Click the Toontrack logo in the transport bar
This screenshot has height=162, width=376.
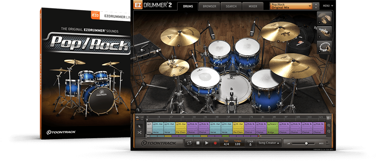pos(159,143)
